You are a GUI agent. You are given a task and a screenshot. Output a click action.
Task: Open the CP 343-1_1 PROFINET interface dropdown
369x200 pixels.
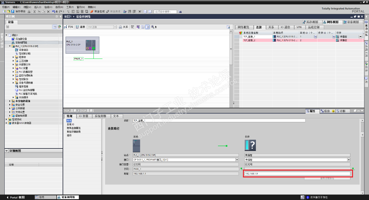click(237, 160)
